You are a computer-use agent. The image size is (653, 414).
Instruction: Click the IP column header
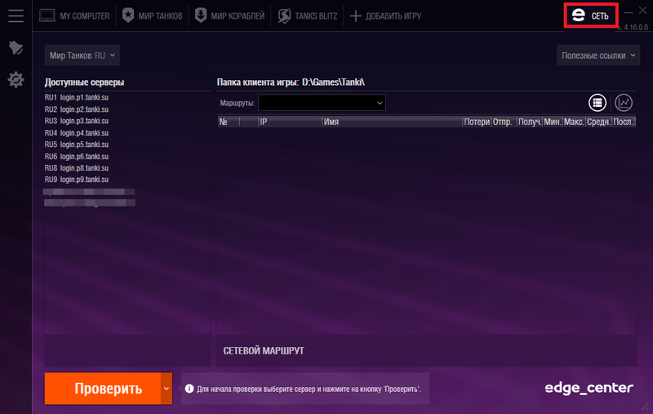click(x=291, y=122)
